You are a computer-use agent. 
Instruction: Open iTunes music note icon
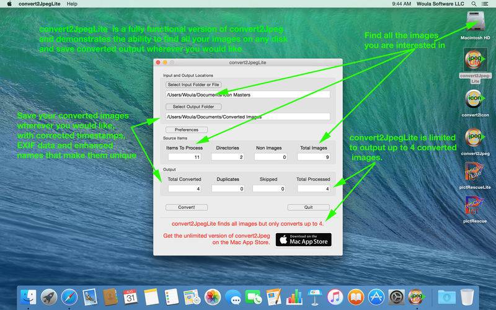(335, 297)
